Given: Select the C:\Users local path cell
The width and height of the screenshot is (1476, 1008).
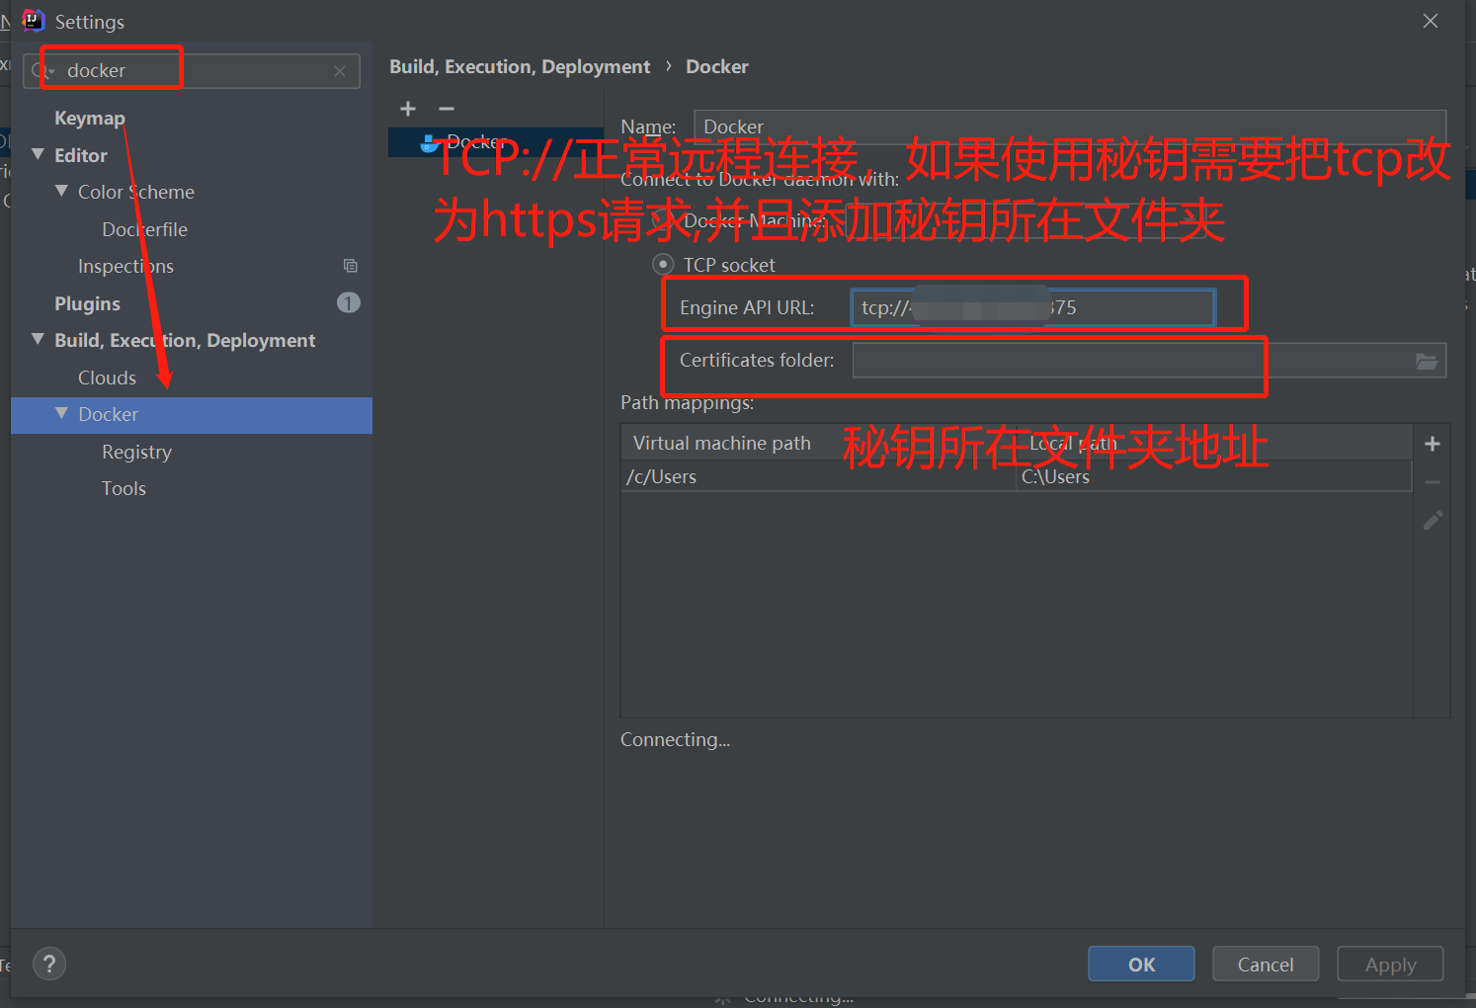Looking at the screenshot, I should point(1214,476).
